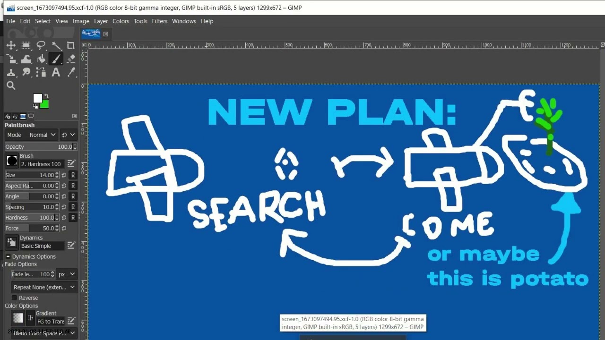Toggle link Size to brush default

click(73, 175)
